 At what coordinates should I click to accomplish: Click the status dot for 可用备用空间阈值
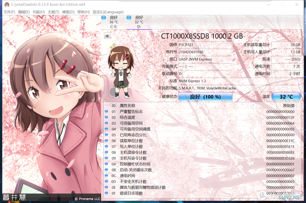[106, 129]
